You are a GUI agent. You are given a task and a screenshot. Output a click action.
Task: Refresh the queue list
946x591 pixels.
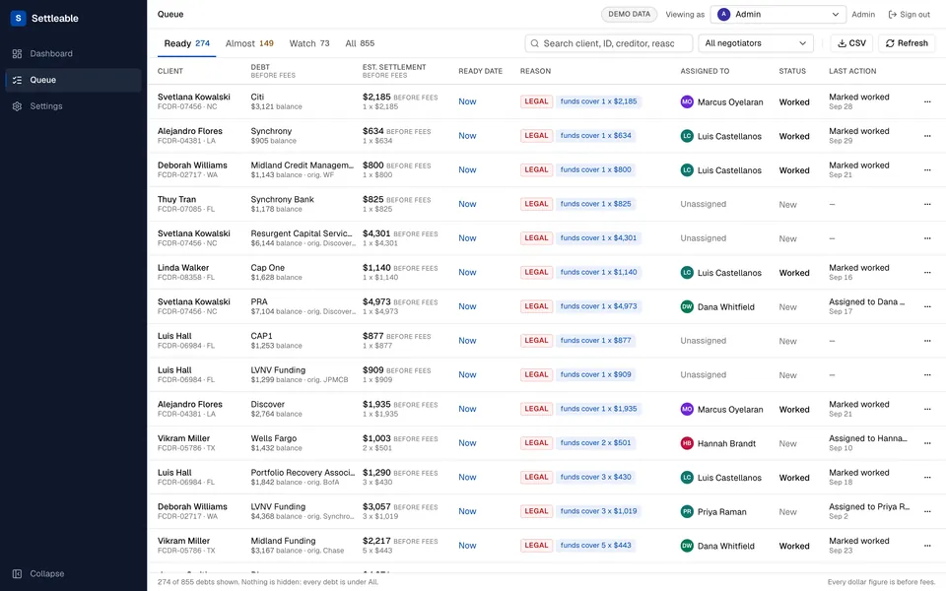tap(907, 43)
